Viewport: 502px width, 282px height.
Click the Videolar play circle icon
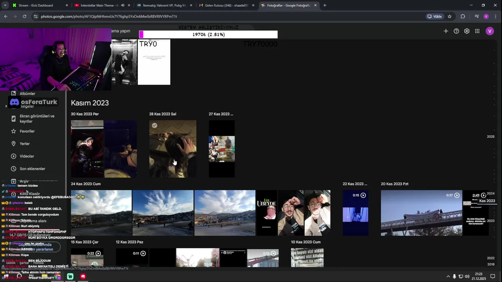click(13, 156)
